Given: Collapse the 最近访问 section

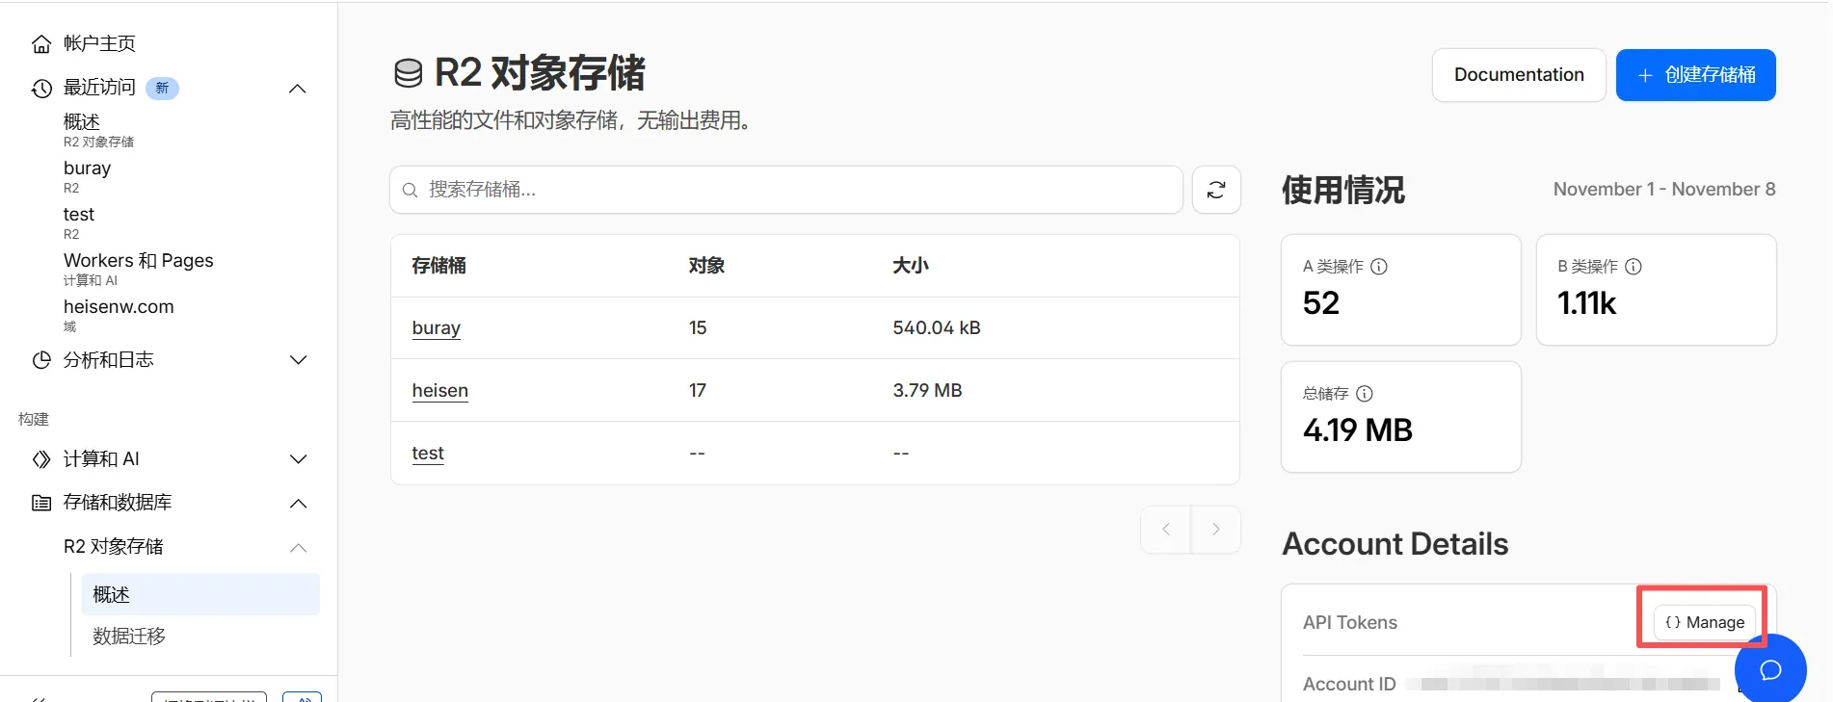Looking at the screenshot, I should [x=298, y=89].
